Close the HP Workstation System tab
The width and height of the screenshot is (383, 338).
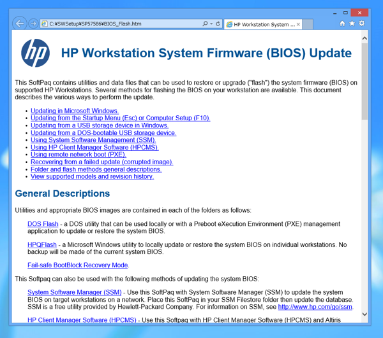click(x=298, y=24)
